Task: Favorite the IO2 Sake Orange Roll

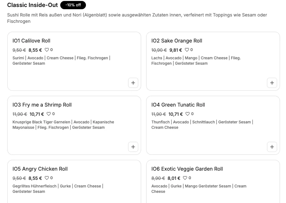Action: point(187,50)
